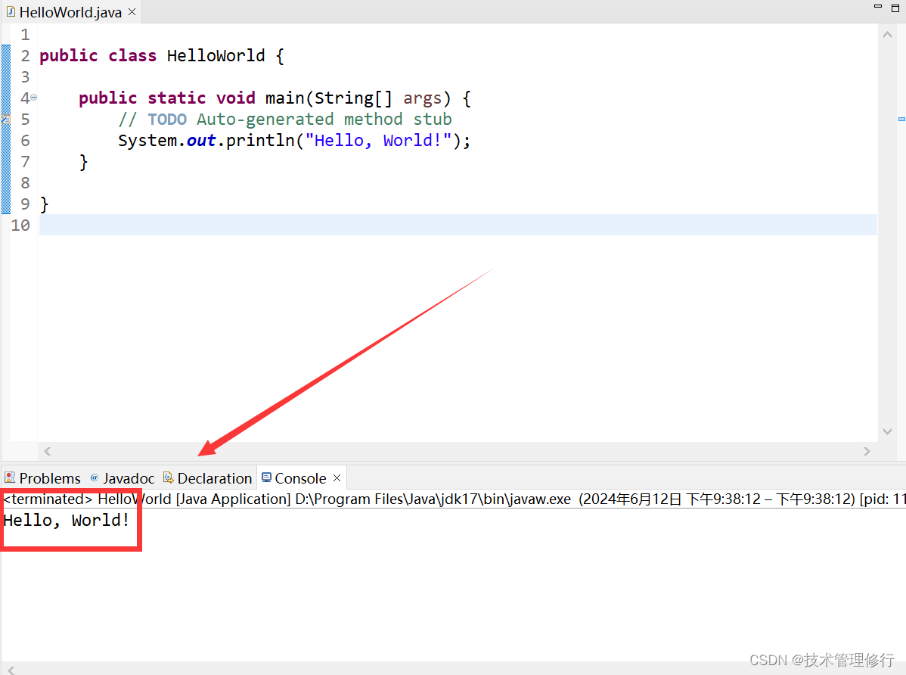The image size is (906, 675).
Task: Click the console scroll left arrow
Action: (x=11, y=670)
